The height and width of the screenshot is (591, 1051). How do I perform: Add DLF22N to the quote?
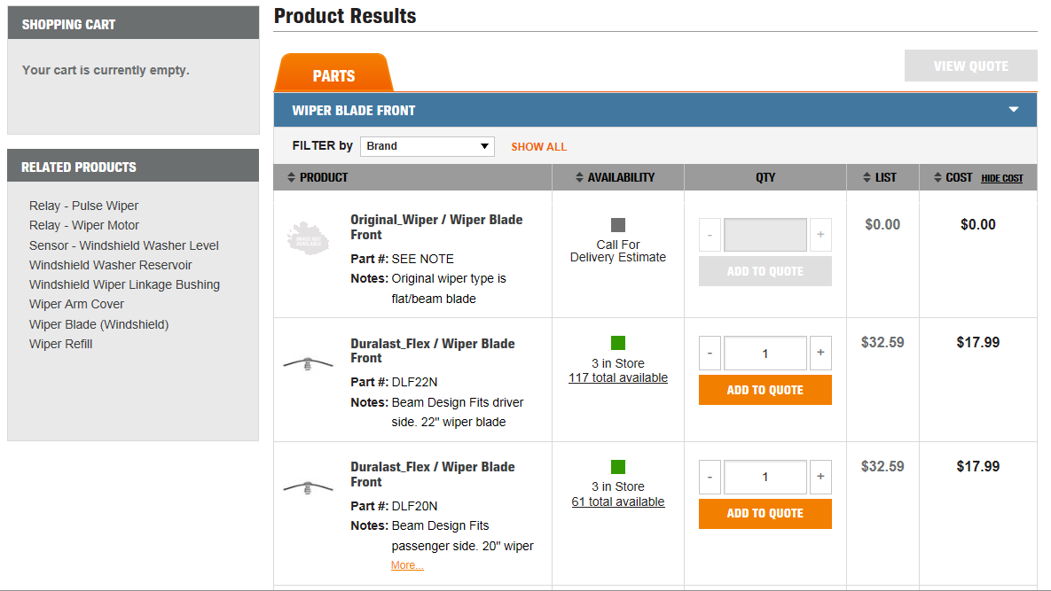pyautogui.click(x=765, y=390)
